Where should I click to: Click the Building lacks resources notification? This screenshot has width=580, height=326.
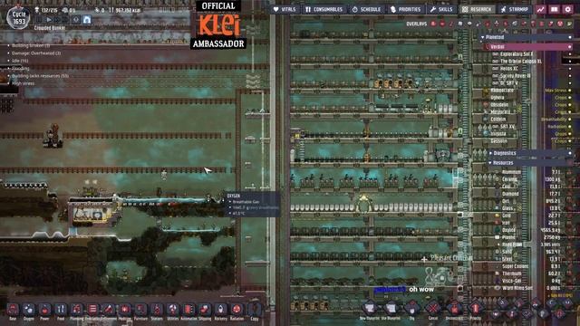(x=40, y=76)
